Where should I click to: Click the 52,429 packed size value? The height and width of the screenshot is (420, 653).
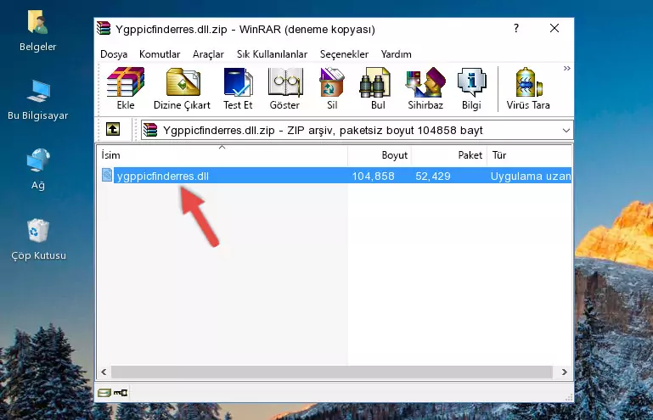pos(433,176)
